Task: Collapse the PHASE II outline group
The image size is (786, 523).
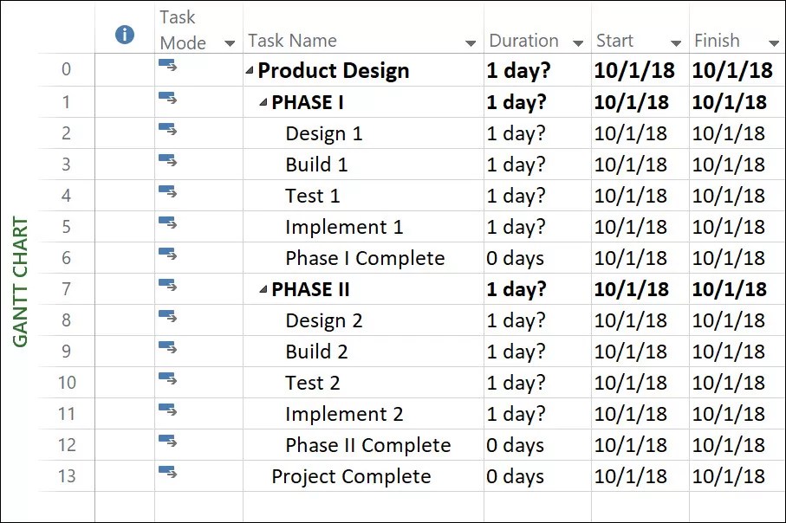Action: [263, 290]
